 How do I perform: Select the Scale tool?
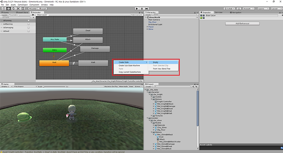pyautogui.click(x=18, y=9)
